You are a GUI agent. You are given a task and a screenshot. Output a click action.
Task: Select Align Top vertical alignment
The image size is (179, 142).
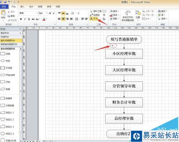pyautogui.click(x=59, y=13)
